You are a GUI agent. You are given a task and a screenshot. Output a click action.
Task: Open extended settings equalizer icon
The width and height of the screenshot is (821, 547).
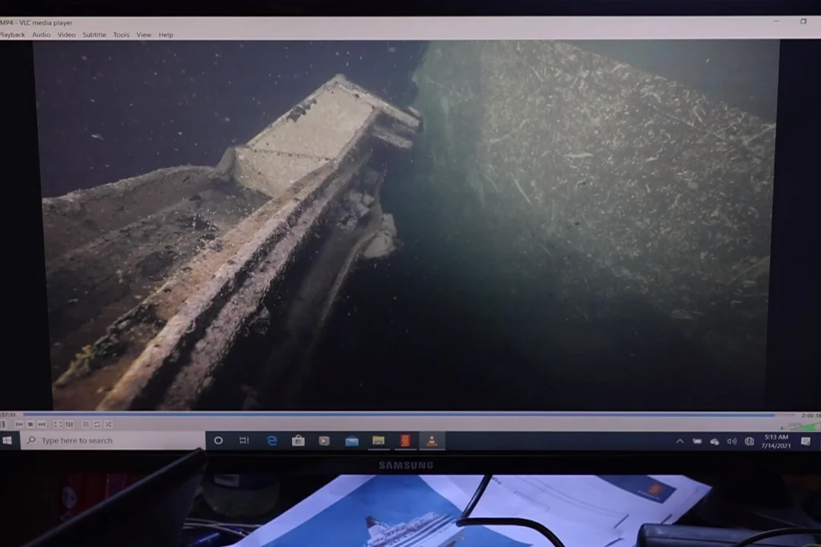[69, 424]
